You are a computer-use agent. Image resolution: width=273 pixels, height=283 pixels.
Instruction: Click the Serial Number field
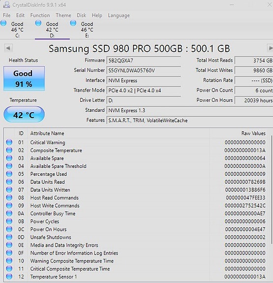point(144,70)
